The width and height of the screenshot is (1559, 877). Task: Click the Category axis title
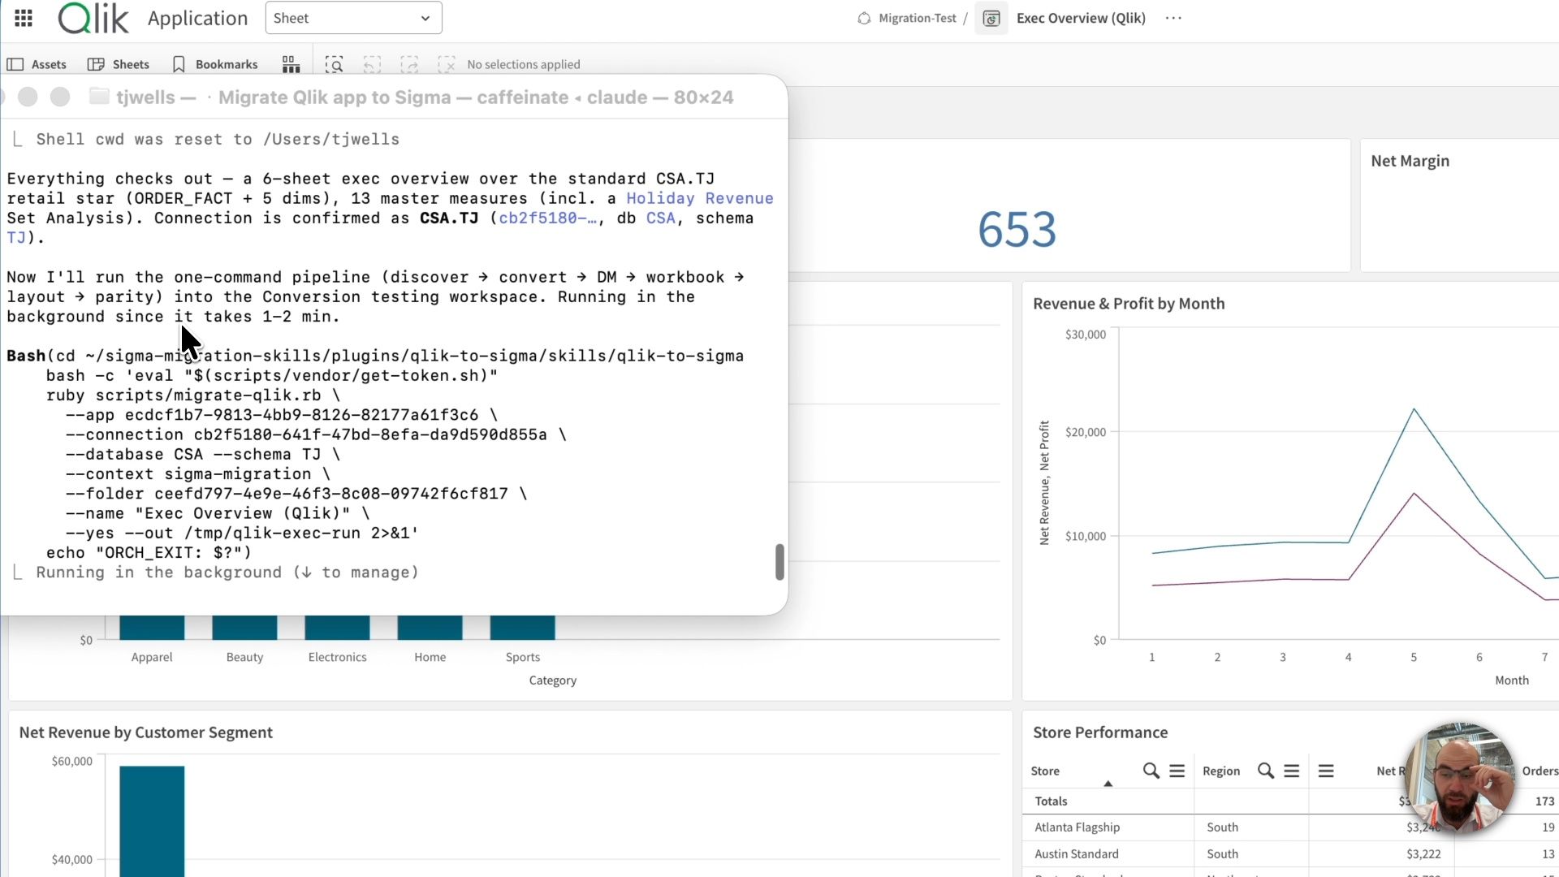pyautogui.click(x=553, y=680)
